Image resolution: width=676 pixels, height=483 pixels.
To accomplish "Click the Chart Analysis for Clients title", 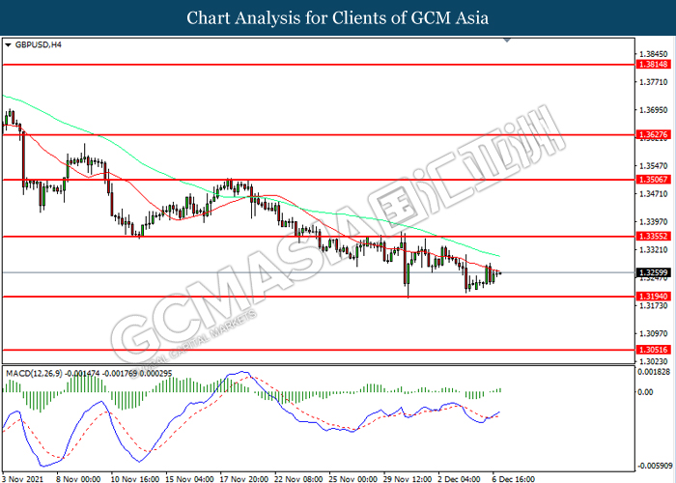I will pos(338,18).
